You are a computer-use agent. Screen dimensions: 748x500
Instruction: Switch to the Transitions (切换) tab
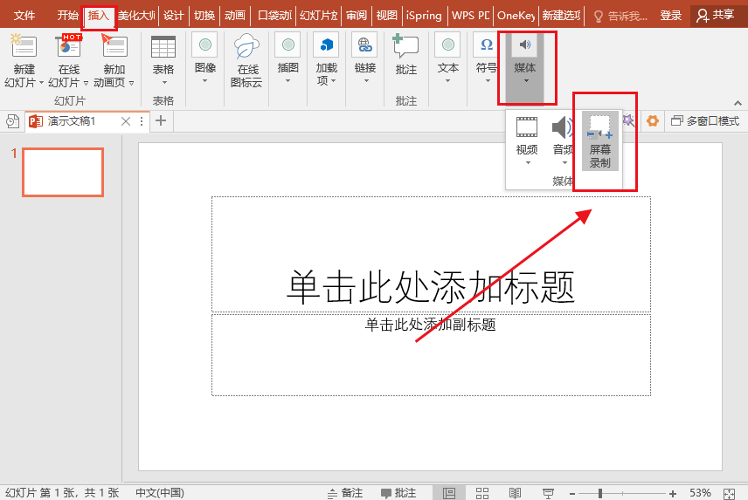[x=204, y=16]
